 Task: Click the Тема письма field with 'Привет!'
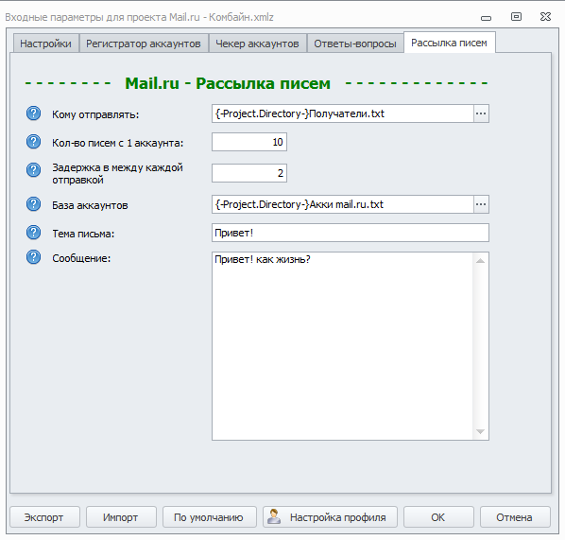(351, 233)
